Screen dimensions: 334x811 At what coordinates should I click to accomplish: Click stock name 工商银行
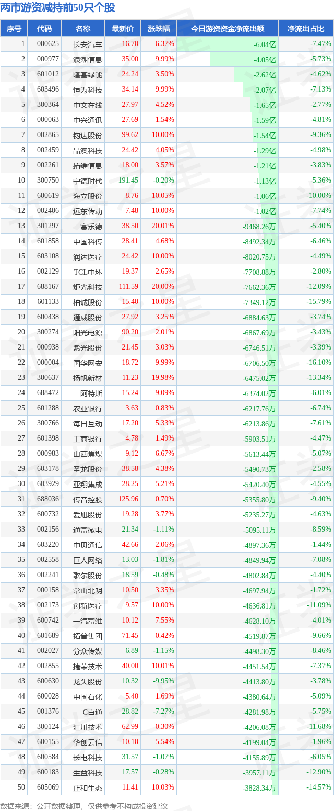pyautogui.click(x=88, y=439)
